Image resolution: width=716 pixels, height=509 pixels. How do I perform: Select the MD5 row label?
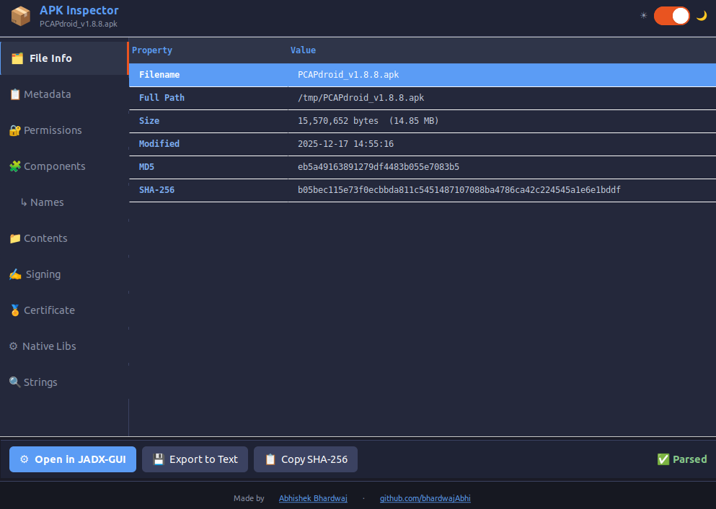point(146,167)
